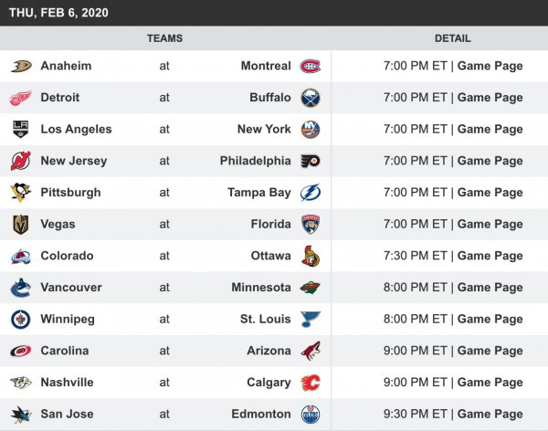Open Game Page for Anaheim at Montreal
This screenshot has height=431, width=548.
pyautogui.click(x=490, y=66)
